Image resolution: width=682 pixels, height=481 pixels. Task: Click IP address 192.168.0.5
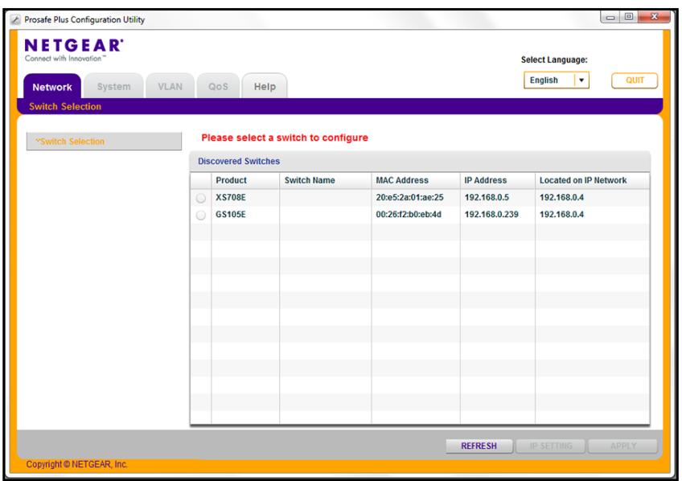pos(487,197)
